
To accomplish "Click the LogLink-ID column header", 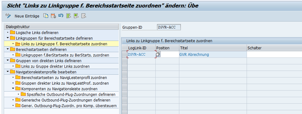I will coord(141,48).
